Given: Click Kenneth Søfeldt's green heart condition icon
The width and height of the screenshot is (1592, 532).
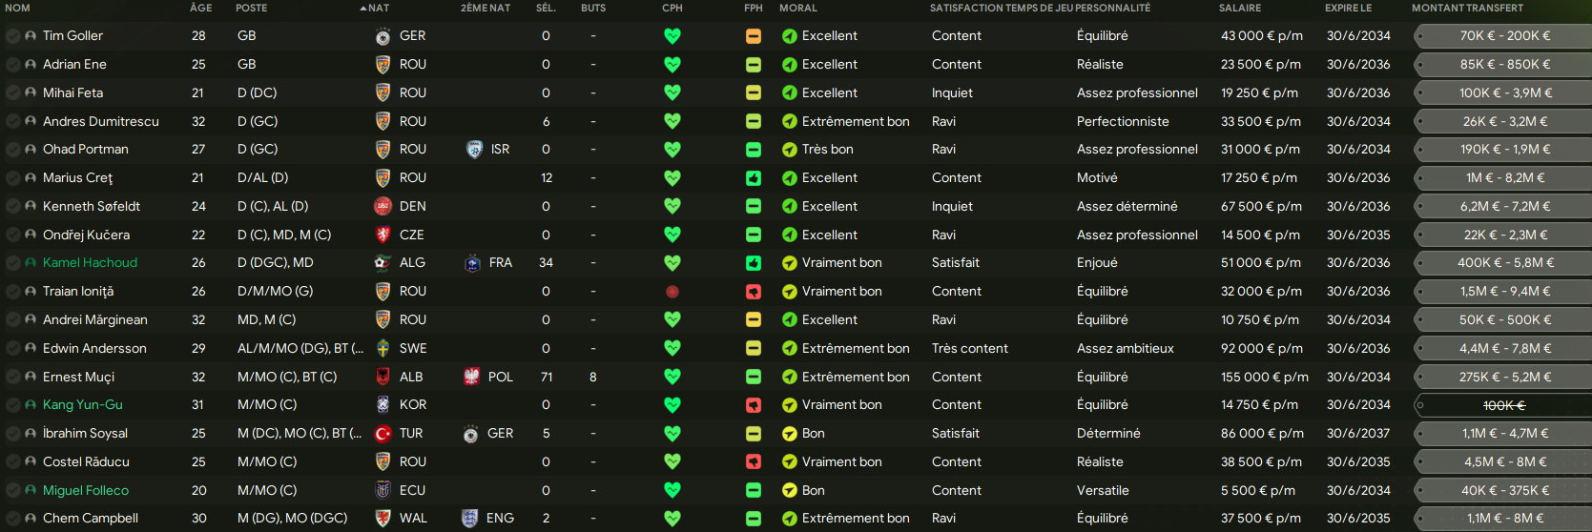Looking at the screenshot, I should 672,206.
